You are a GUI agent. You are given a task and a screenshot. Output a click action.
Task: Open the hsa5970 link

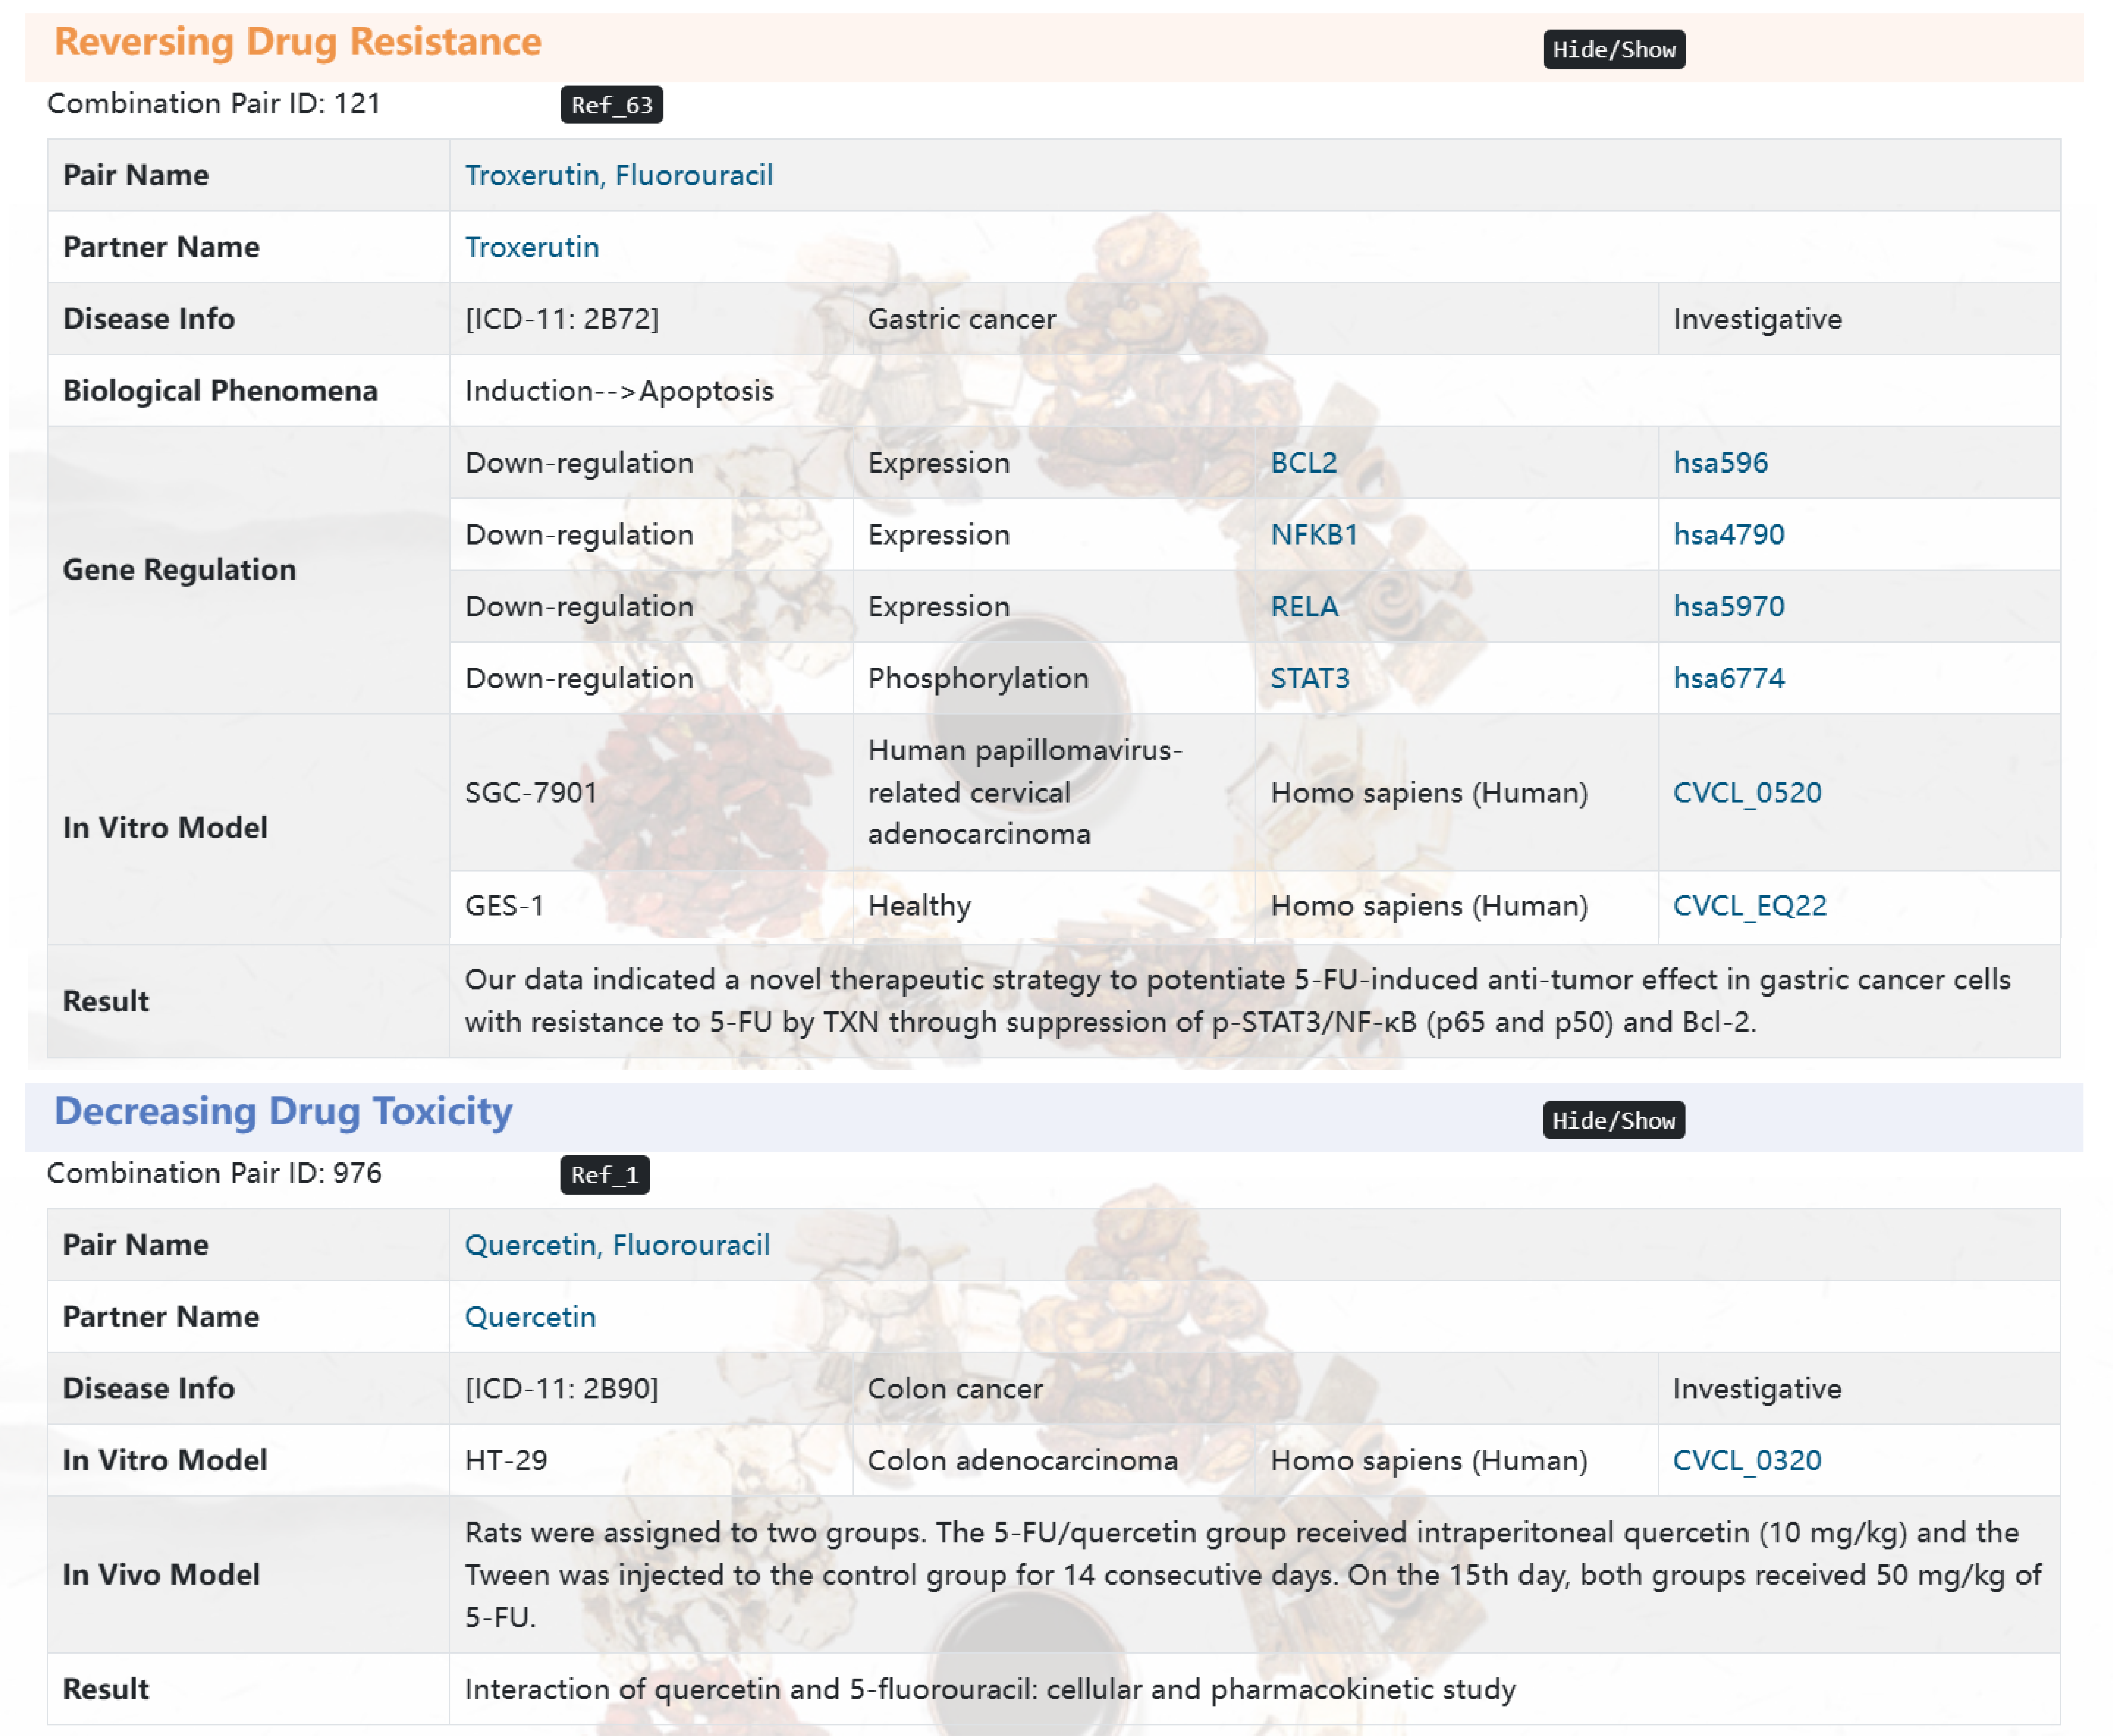(x=1729, y=607)
